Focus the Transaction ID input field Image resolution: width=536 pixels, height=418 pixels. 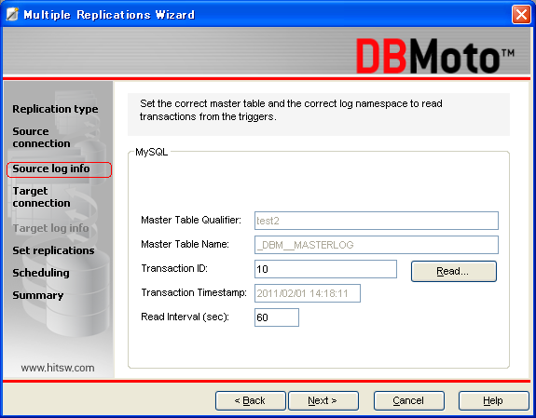[x=325, y=269]
